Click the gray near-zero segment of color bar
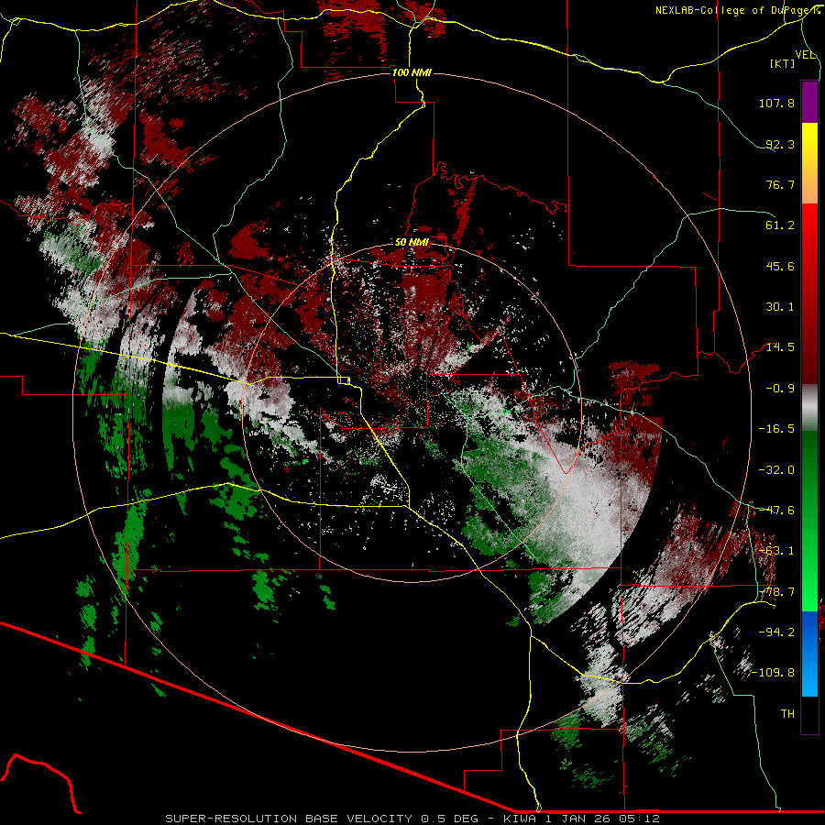Screen dimensions: 825x825 point(809,408)
